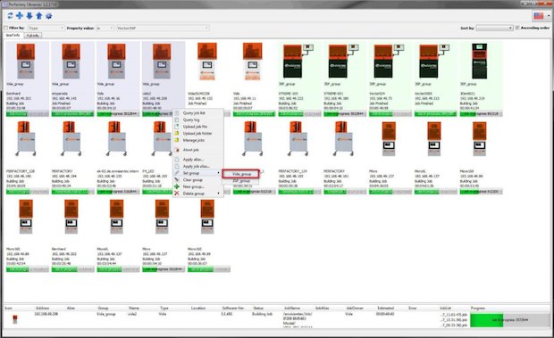Click the blue plus add icon
Viewport: 554px width, 338px height.
pyautogui.click(x=20, y=16)
